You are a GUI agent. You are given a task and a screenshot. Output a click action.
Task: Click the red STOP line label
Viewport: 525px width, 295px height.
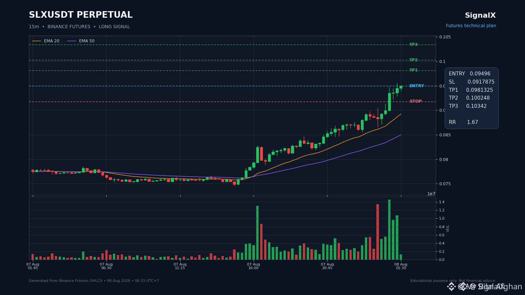coord(416,101)
